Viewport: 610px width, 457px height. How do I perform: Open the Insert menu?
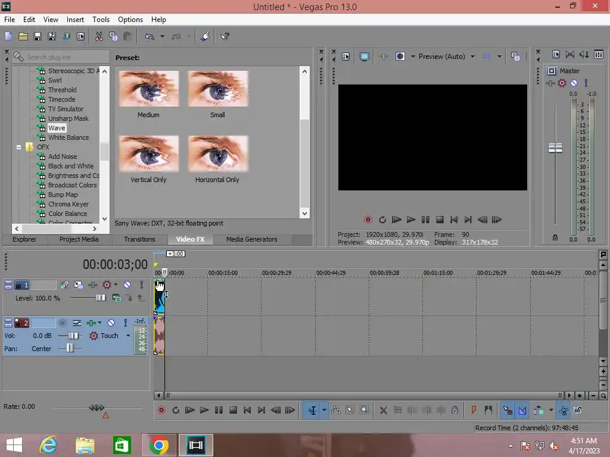tap(75, 20)
